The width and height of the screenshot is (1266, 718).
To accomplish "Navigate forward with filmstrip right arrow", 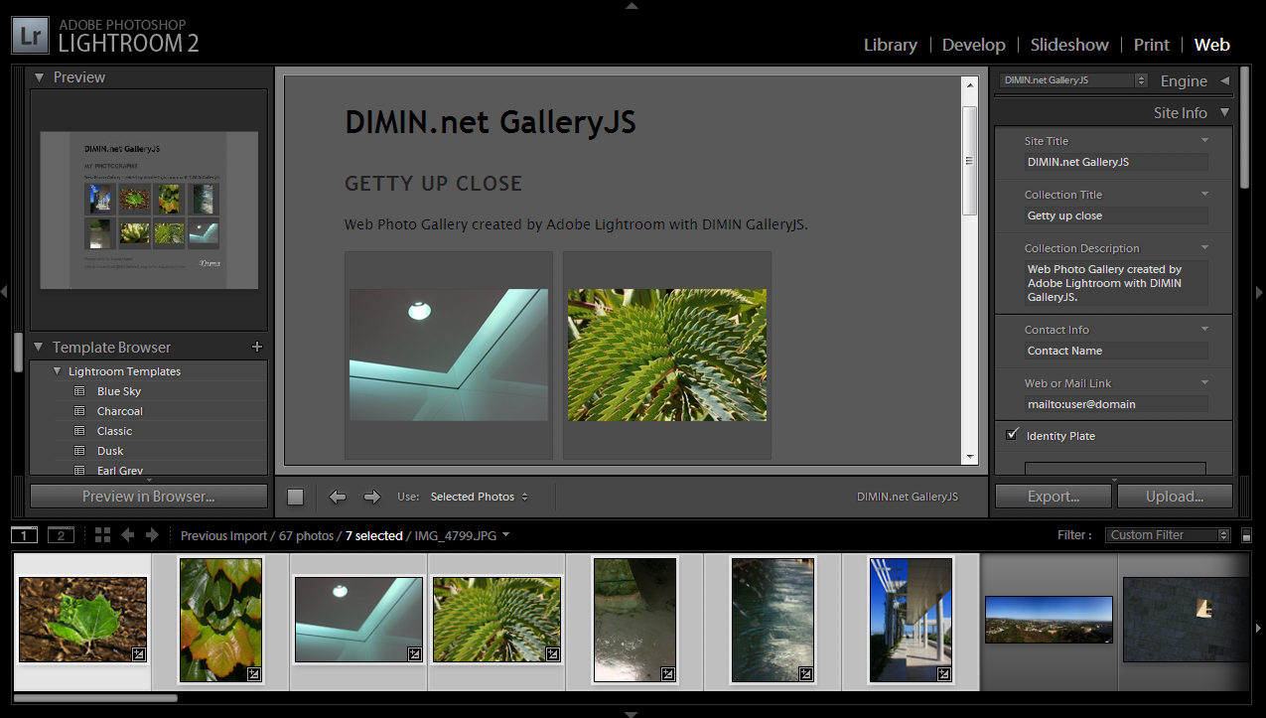I will pos(152,535).
